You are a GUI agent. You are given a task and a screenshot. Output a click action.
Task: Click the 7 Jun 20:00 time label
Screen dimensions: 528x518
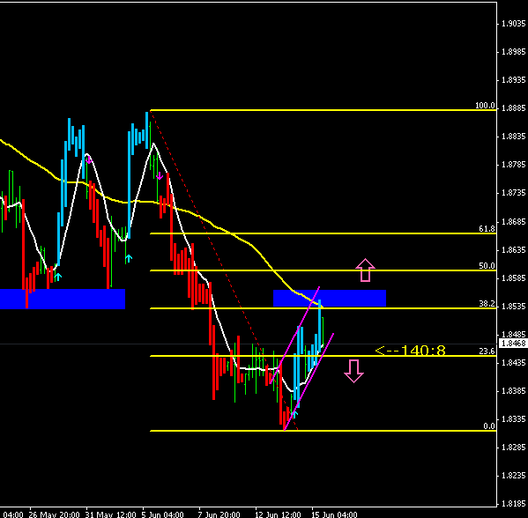pyautogui.click(x=219, y=514)
